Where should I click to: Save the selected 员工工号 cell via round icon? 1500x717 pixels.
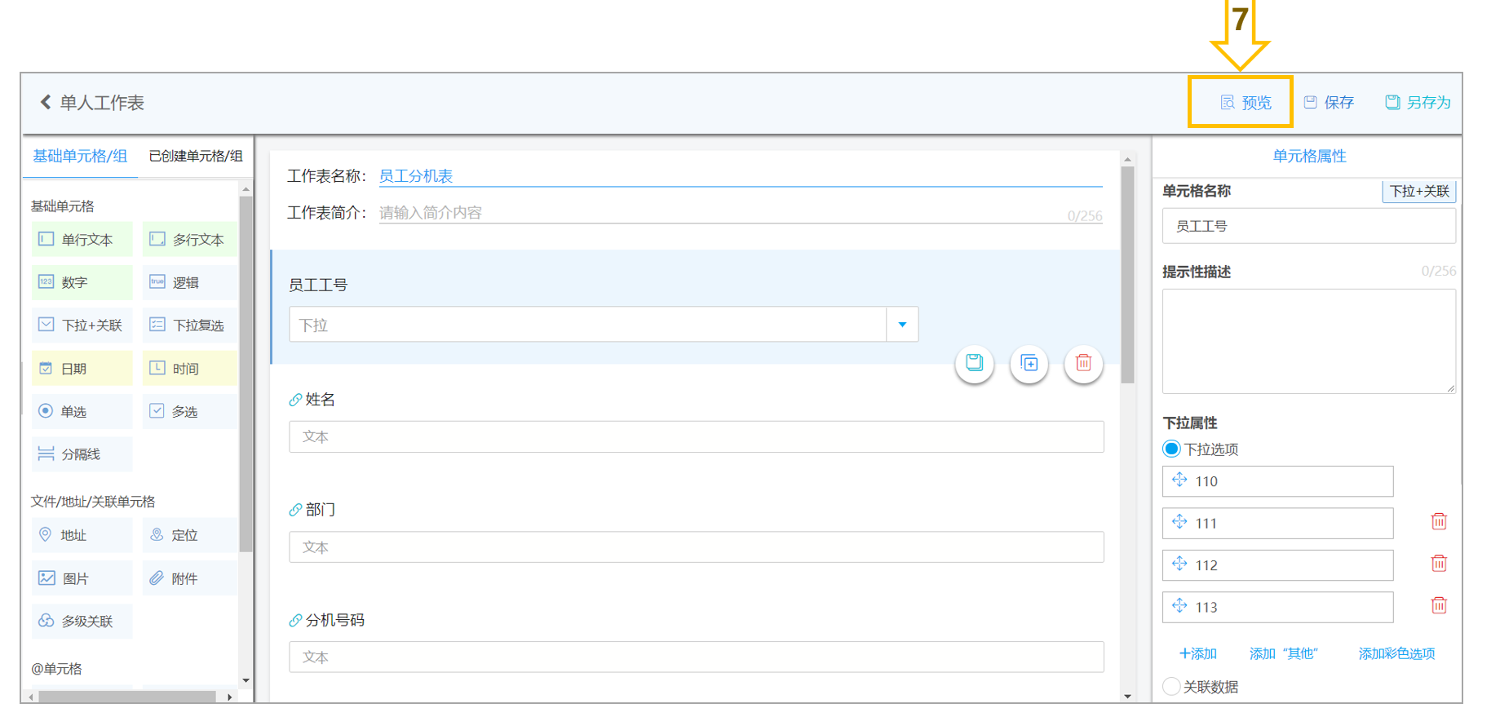[975, 363]
